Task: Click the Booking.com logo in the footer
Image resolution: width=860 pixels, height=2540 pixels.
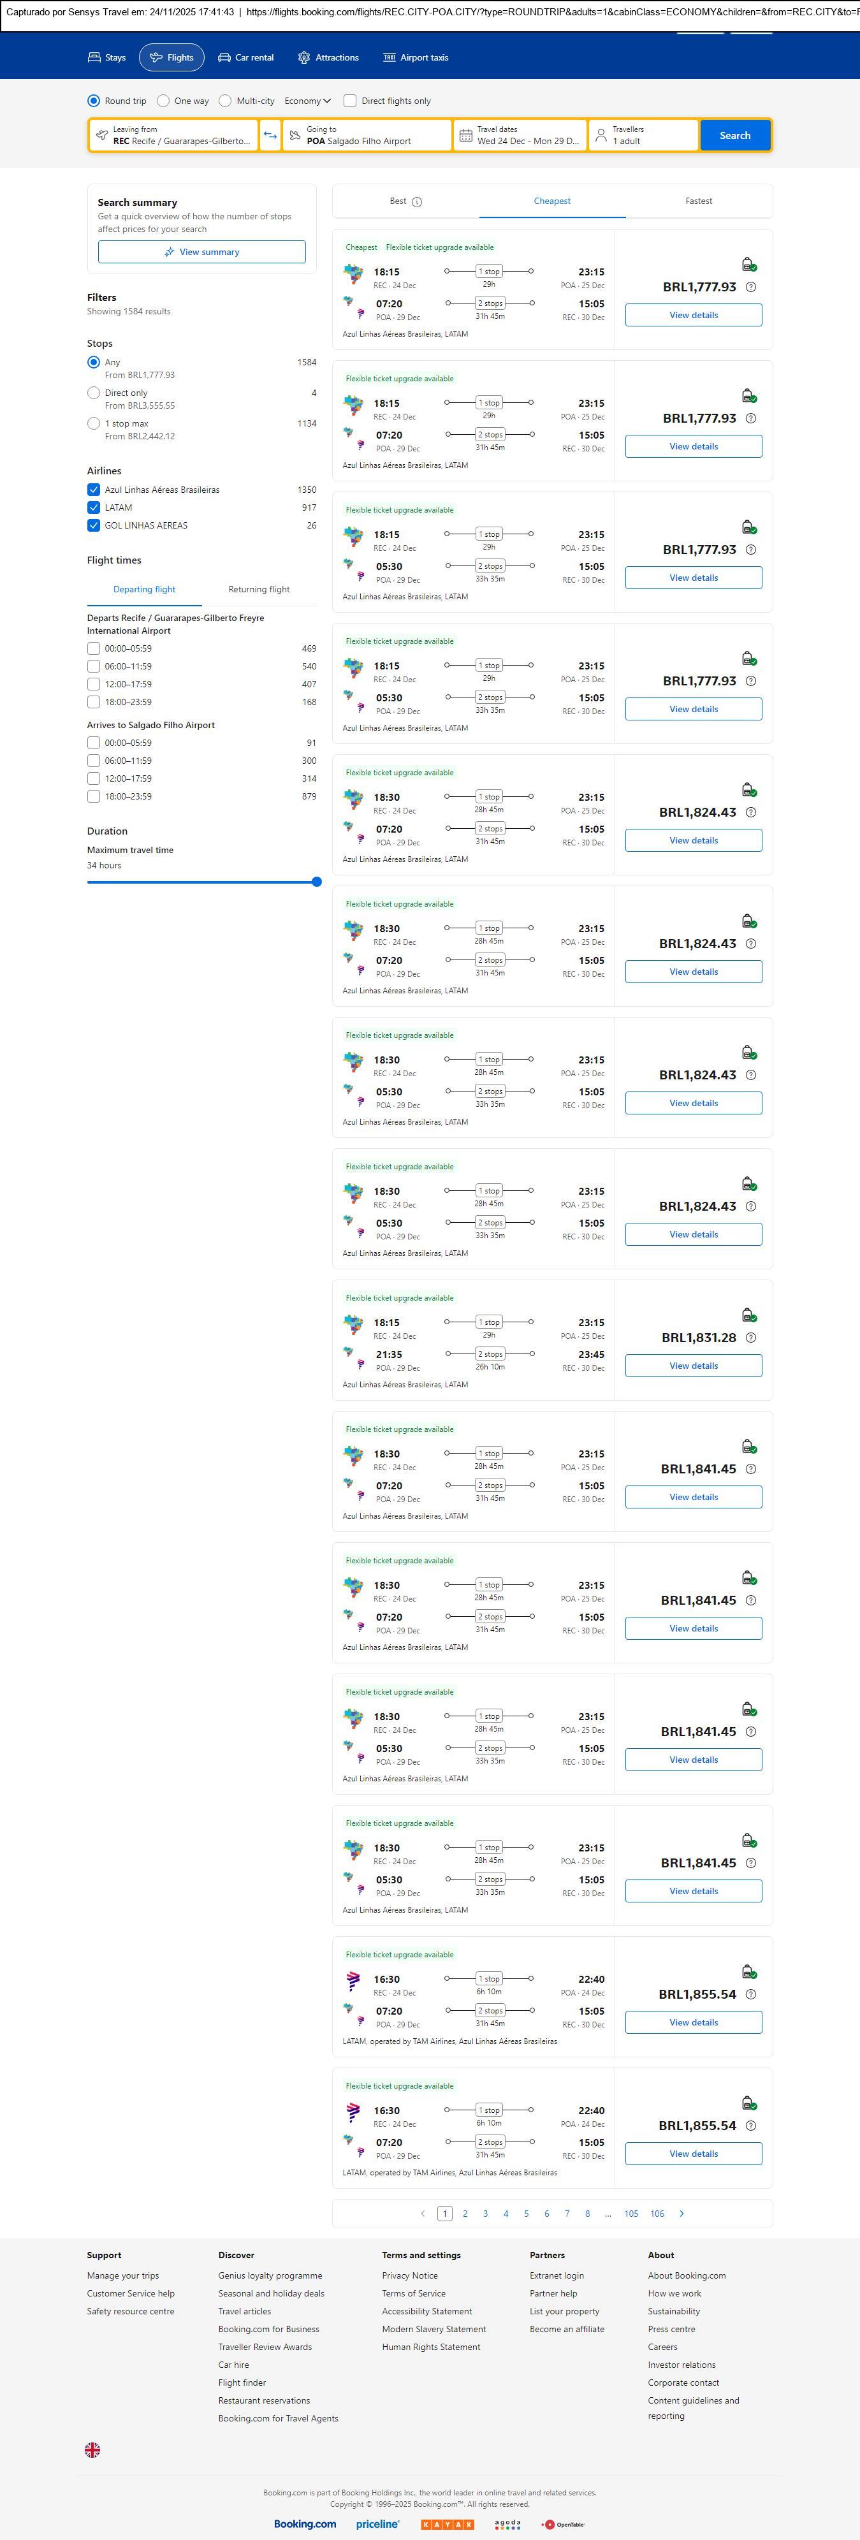Action: pyautogui.click(x=305, y=2524)
